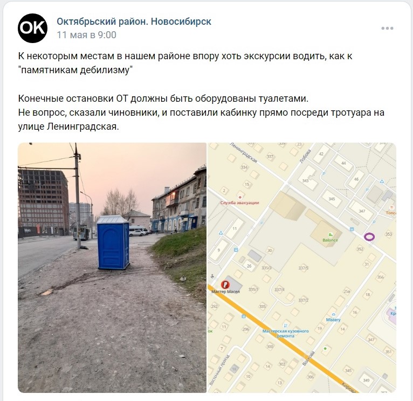Click the post text about улице Ленинградская

201,119
